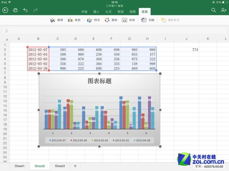The image size is (229, 171).
Task: Select cell with value 896
Action: pos(58,68)
